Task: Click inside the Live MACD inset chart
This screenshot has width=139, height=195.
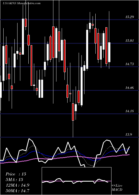Action: click(x=76, y=181)
